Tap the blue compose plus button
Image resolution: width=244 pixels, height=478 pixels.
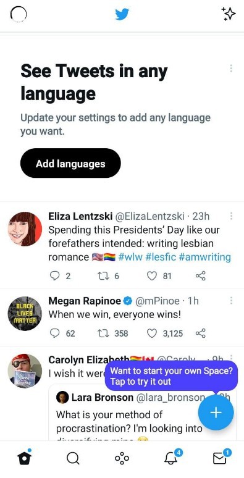pyautogui.click(x=216, y=412)
